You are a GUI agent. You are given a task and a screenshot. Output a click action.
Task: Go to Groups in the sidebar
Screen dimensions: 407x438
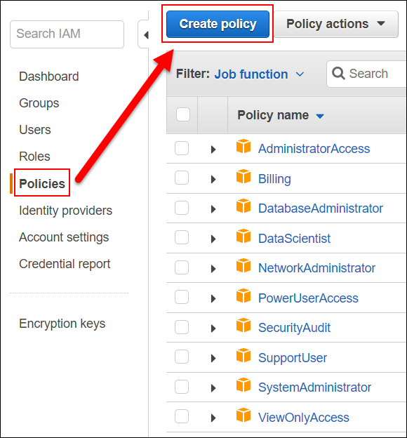coord(39,103)
